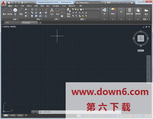This screenshot has height=119, width=153.
Task: Select the Arc (圆弧) tool
Action: pyautogui.click(x=21, y=12)
